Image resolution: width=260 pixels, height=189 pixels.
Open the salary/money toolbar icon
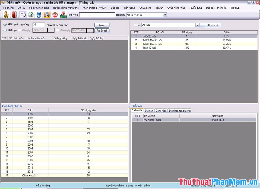30,14
